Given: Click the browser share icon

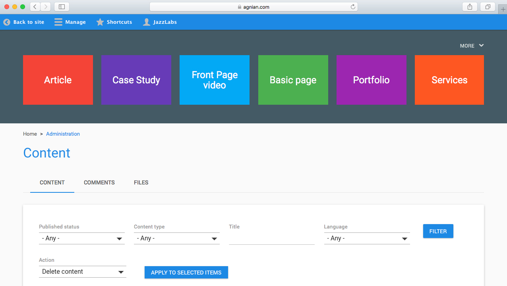Looking at the screenshot, I should click(469, 6).
